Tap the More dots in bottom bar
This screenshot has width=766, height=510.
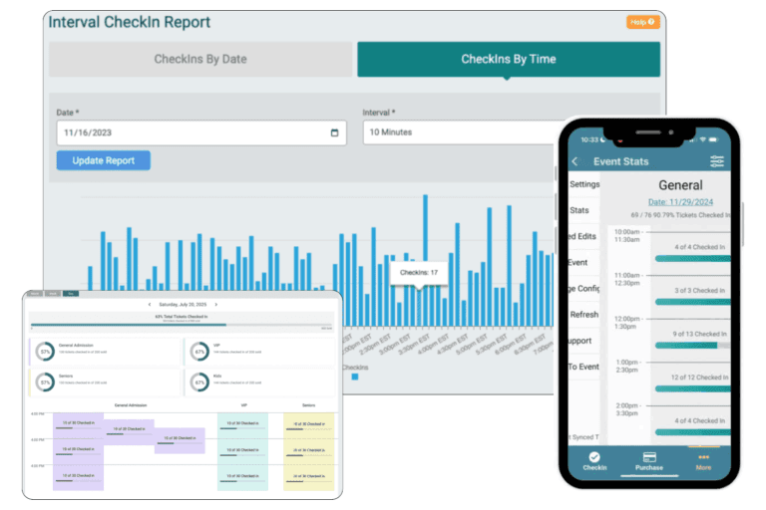pos(703,457)
